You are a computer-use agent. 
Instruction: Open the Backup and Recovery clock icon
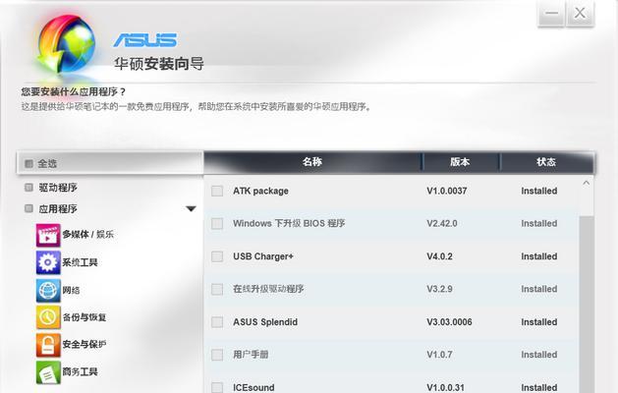coord(48,317)
